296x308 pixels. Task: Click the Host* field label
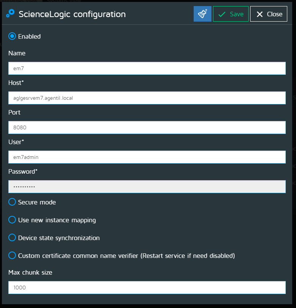16,83
